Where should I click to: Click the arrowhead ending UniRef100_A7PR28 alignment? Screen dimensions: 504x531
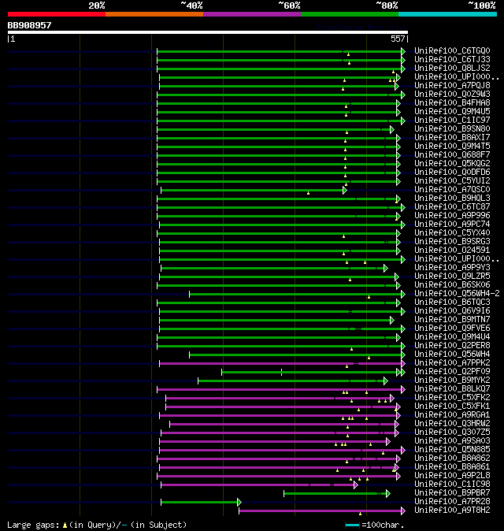click(x=239, y=502)
